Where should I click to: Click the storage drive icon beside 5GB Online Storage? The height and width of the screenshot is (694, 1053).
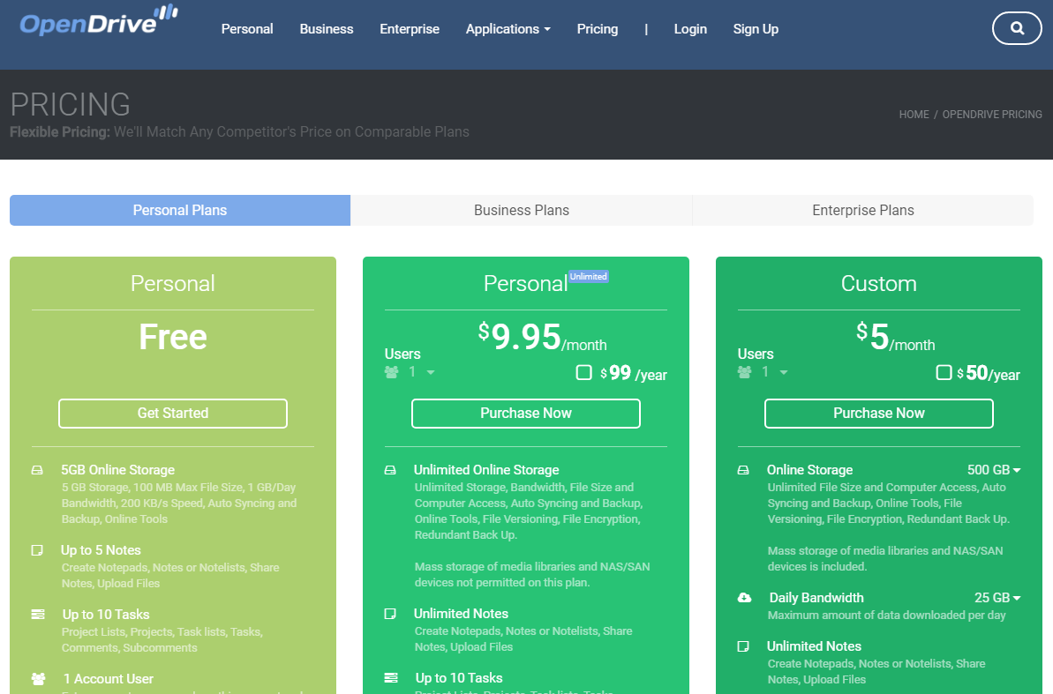point(37,471)
